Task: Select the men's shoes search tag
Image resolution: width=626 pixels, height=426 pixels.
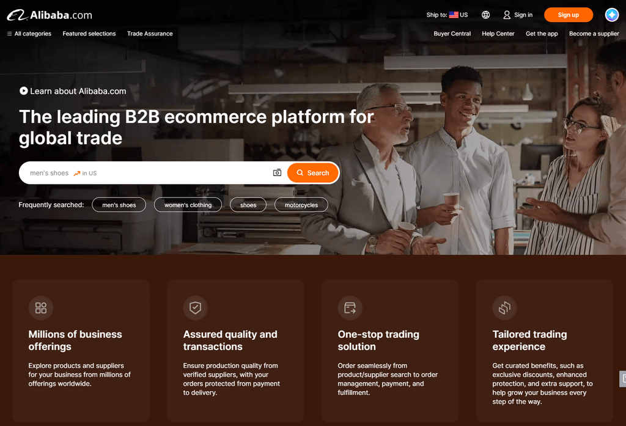Action: coord(119,205)
